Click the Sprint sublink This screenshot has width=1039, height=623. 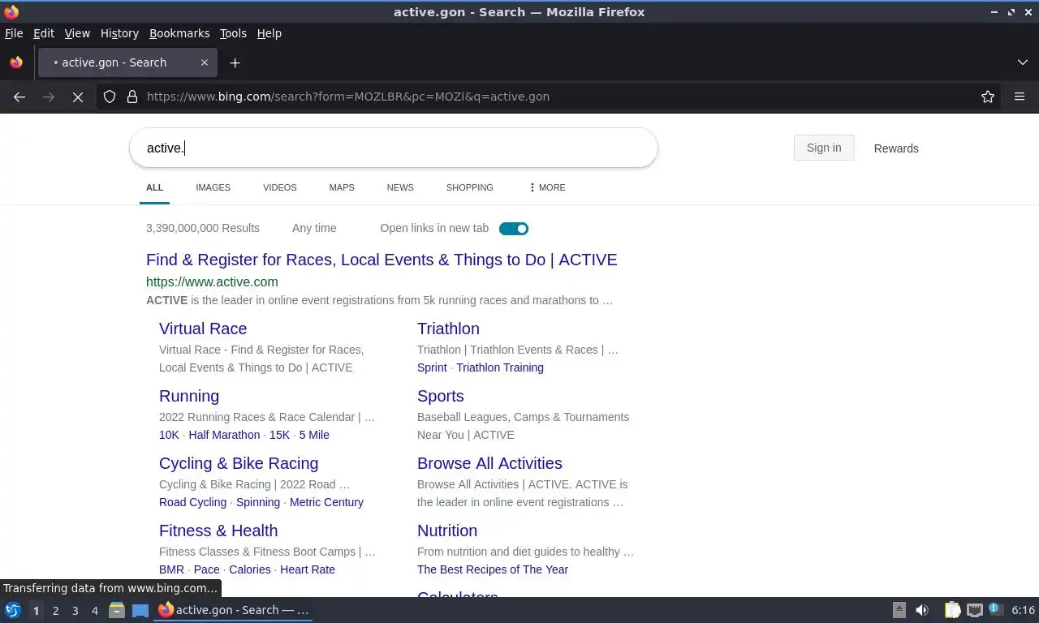(x=432, y=367)
